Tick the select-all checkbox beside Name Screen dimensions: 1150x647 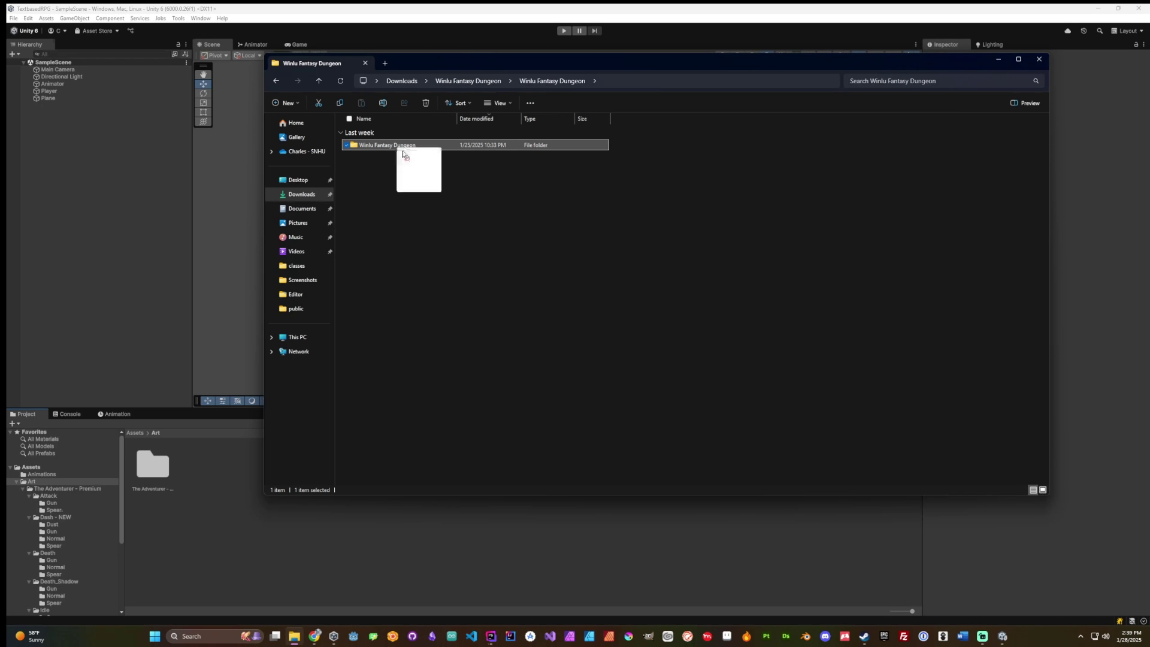pos(349,119)
